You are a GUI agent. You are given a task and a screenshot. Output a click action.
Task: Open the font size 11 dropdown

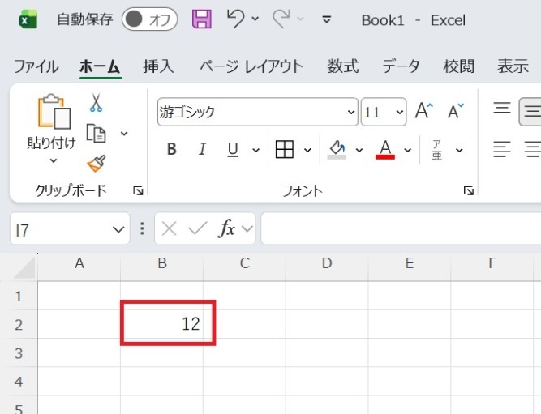coord(400,112)
